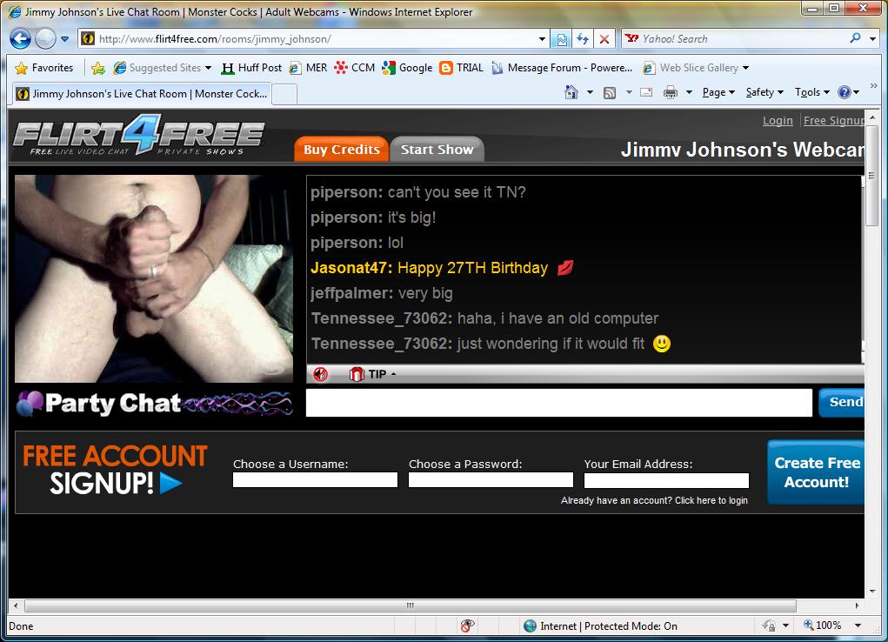This screenshot has width=888, height=642.
Task: Click the Add to Favorites Bar star icon
Action: pos(98,68)
